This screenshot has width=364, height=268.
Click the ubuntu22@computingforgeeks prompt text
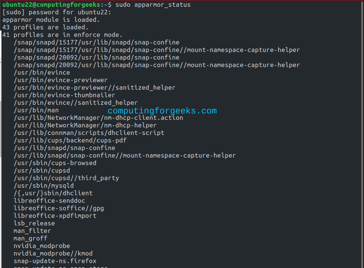tap(40, 5)
